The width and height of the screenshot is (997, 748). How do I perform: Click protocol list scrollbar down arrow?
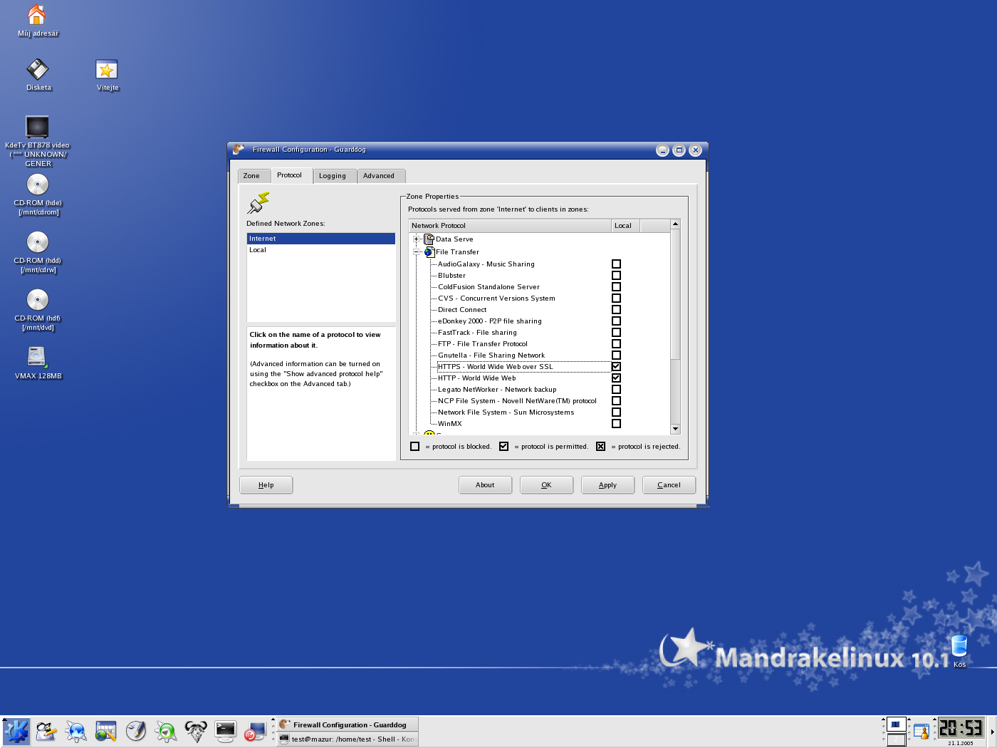click(x=675, y=429)
